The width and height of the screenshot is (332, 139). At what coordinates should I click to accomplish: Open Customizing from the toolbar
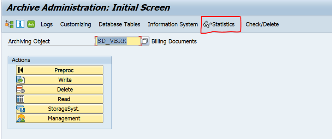tap(76, 24)
